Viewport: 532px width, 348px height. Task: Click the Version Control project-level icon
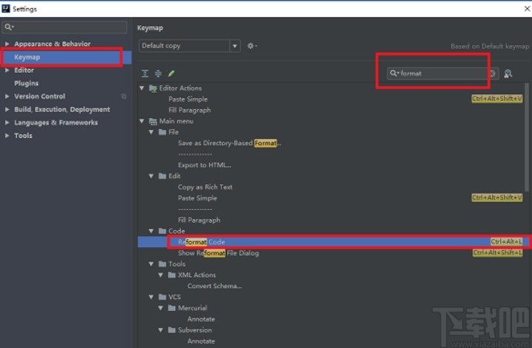click(124, 96)
